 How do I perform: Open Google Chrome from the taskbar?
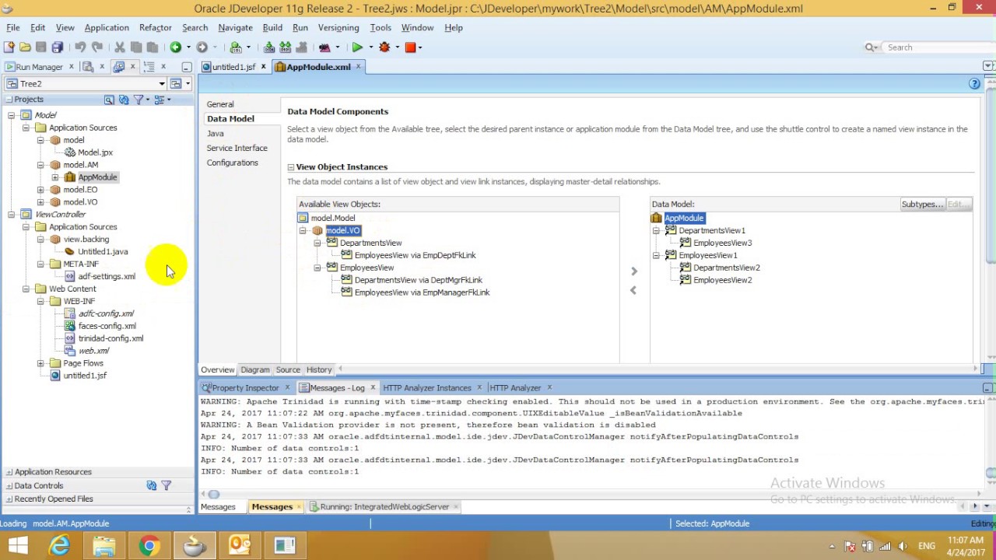pyautogui.click(x=149, y=546)
